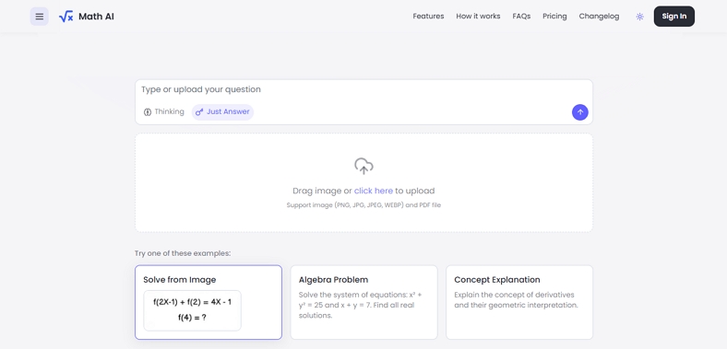Open the Features page

point(428,17)
